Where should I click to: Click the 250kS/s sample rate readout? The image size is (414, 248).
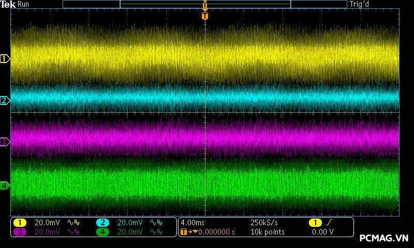point(264,223)
